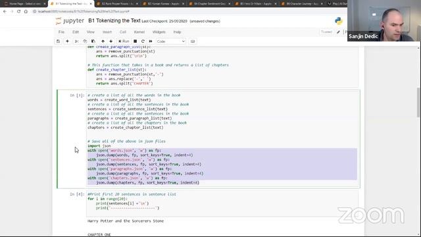The height and width of the screenshot is (237, 421).
Task: Click 'chapters = create_chapter_list(text)' line
Action: (x=126, y=128)
